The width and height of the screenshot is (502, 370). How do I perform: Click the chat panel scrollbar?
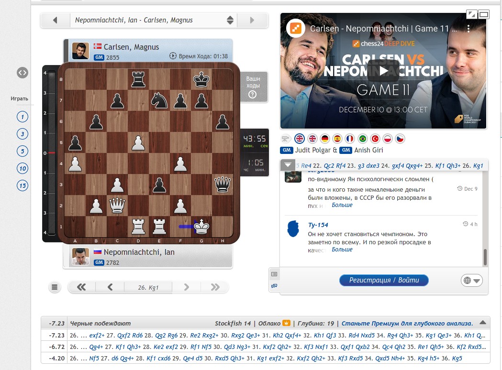(x=485, y=257)
